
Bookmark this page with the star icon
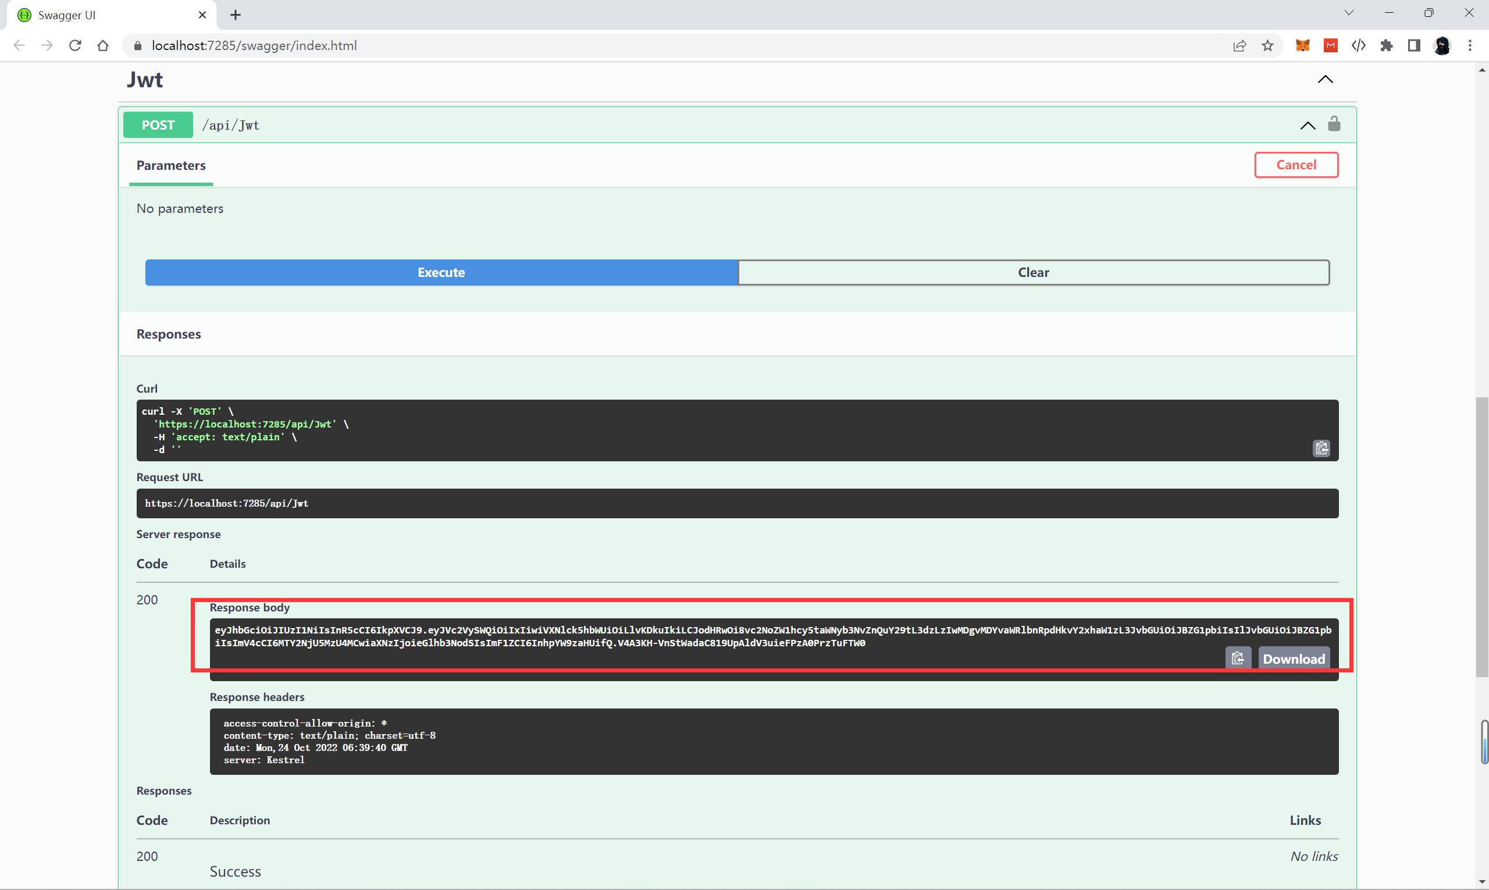1268,45
